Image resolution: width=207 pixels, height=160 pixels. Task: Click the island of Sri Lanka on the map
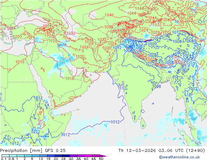pos(143,123)
